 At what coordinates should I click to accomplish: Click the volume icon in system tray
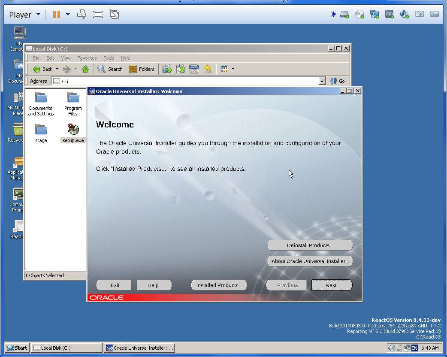tap(391, 348)
